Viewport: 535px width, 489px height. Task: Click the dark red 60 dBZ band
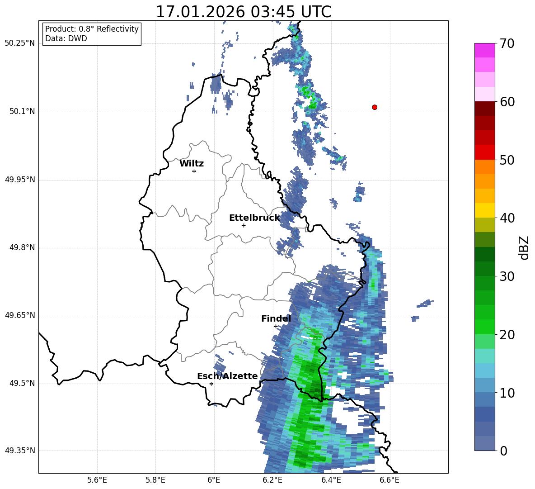(484, 109)
